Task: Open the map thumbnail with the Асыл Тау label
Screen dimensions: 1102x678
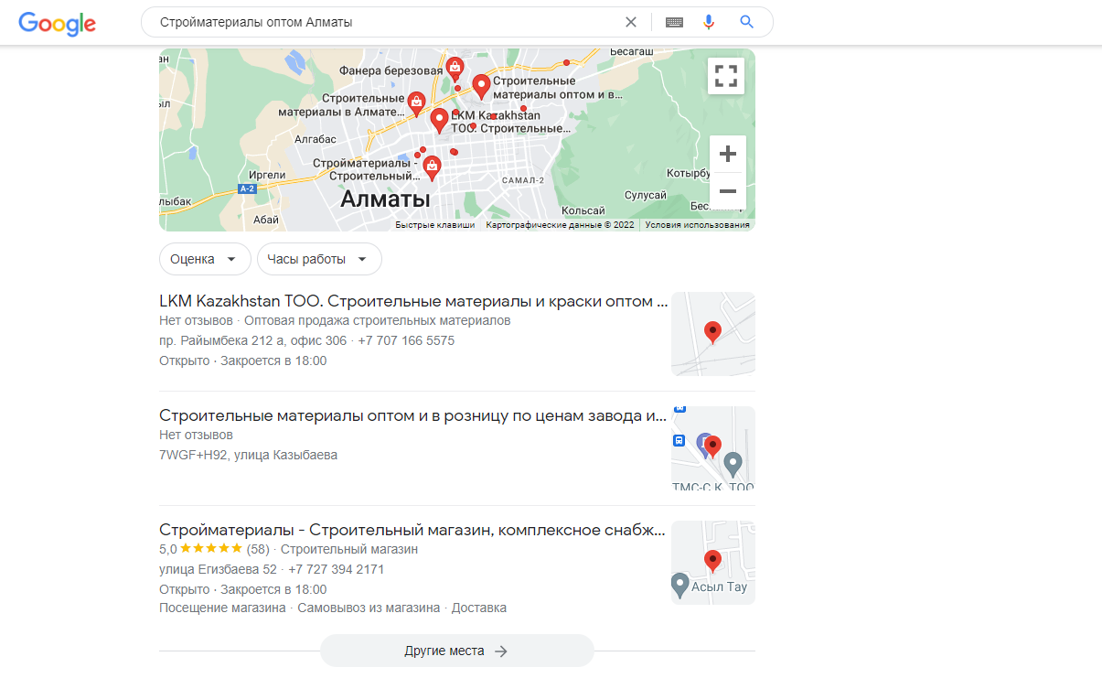Action: tap(713, 562)
